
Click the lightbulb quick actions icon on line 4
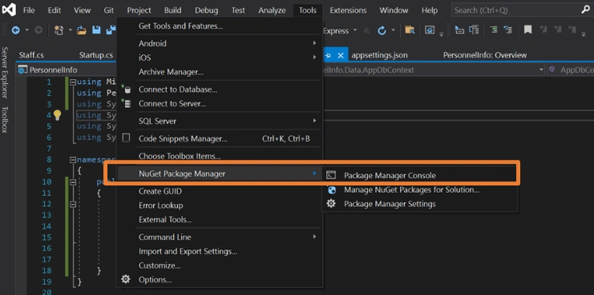pyautogui.click(x=57, y=115)
